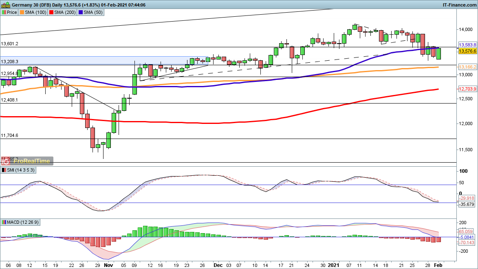478x269 pixels.
Task: Click the yellow current price tag 13,576.6
Action: 467,51
